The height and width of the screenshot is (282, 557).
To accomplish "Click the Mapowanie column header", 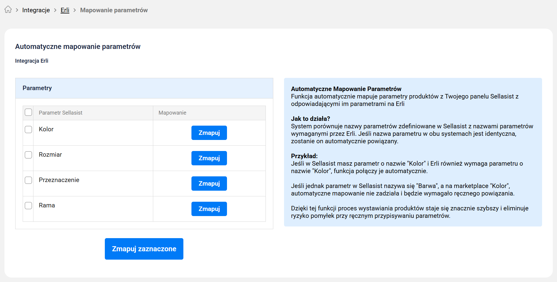I will click(x=172, y=113).
